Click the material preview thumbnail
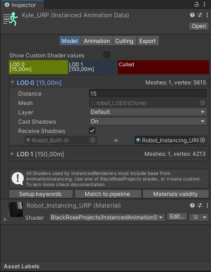Viewport: 211px width, 272px height. (x=15, y=209)
